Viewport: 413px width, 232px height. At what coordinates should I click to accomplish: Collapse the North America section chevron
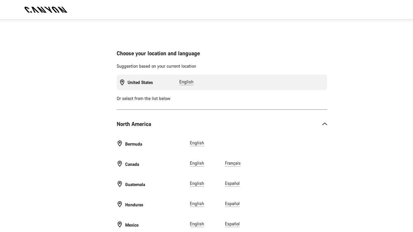(324, 124)
